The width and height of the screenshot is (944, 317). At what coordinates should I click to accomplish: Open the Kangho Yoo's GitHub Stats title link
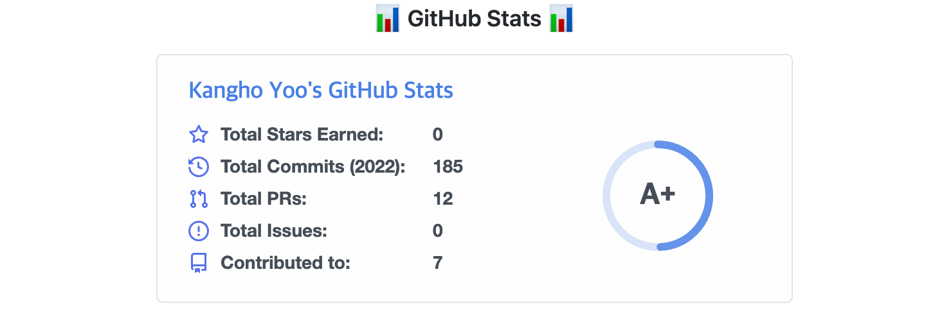pyautogui.click(x=321, y=90)
